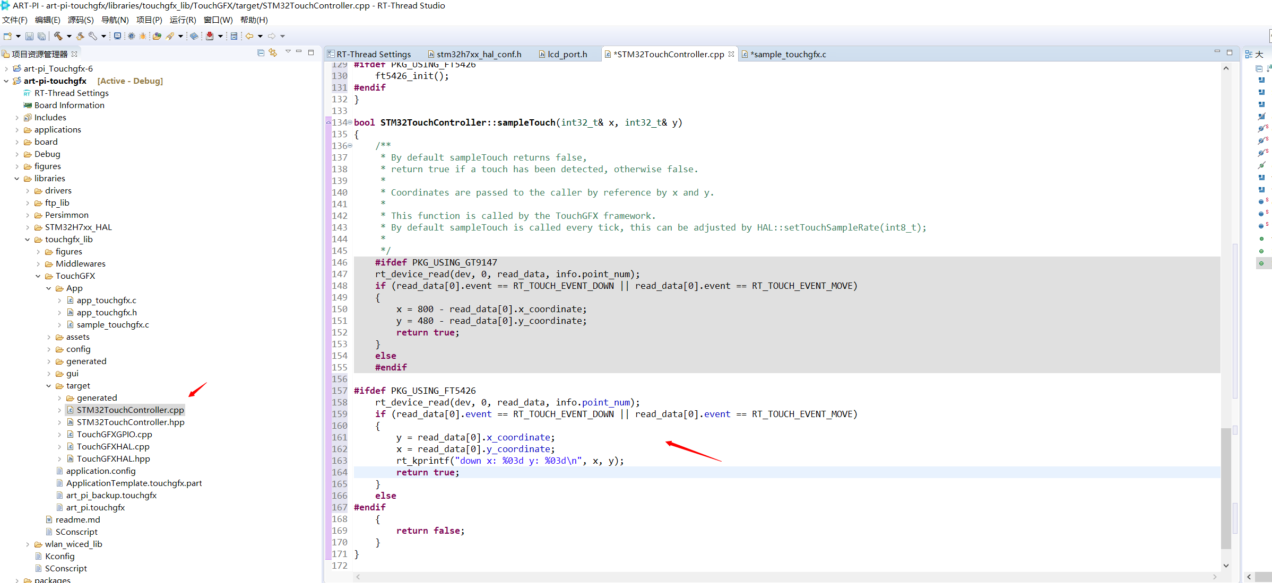
Task: Click the Forward navigation arrow
Action: point(272,36)
